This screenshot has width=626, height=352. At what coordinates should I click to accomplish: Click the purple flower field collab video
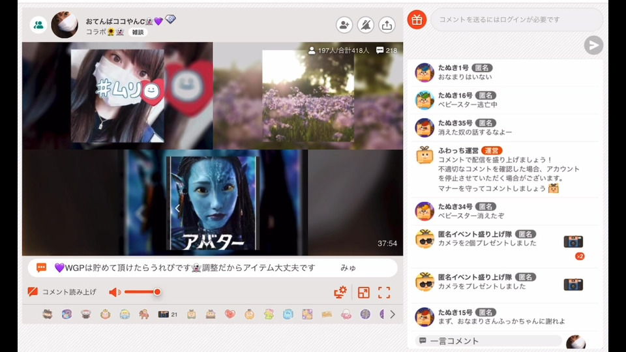pyautogui.click(x=308, y=96)
